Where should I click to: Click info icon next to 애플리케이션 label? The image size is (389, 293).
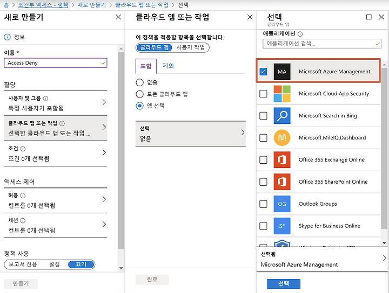tap(300, 34)
